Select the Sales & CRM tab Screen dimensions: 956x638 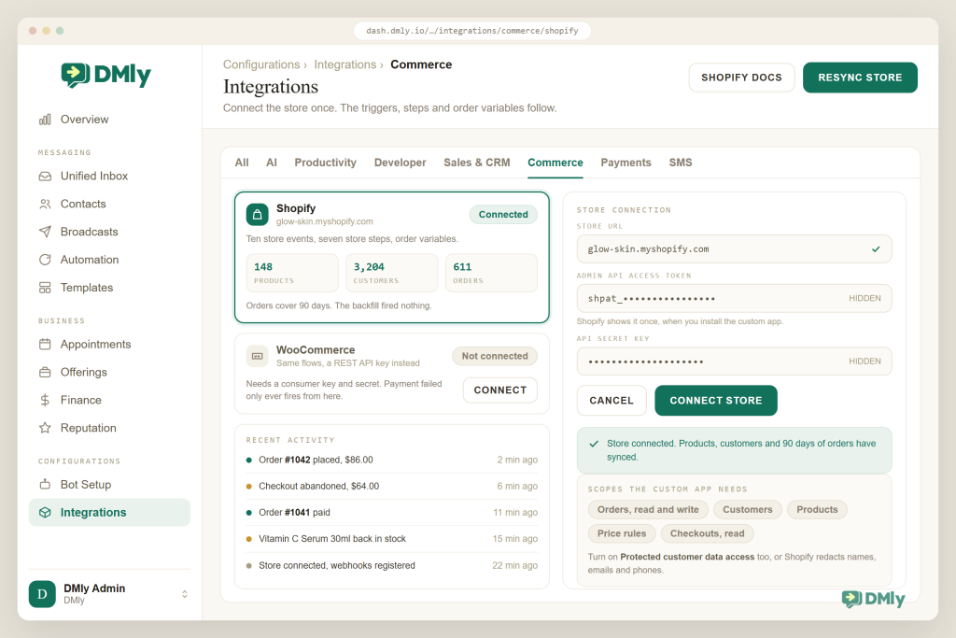tap(477, 163)
